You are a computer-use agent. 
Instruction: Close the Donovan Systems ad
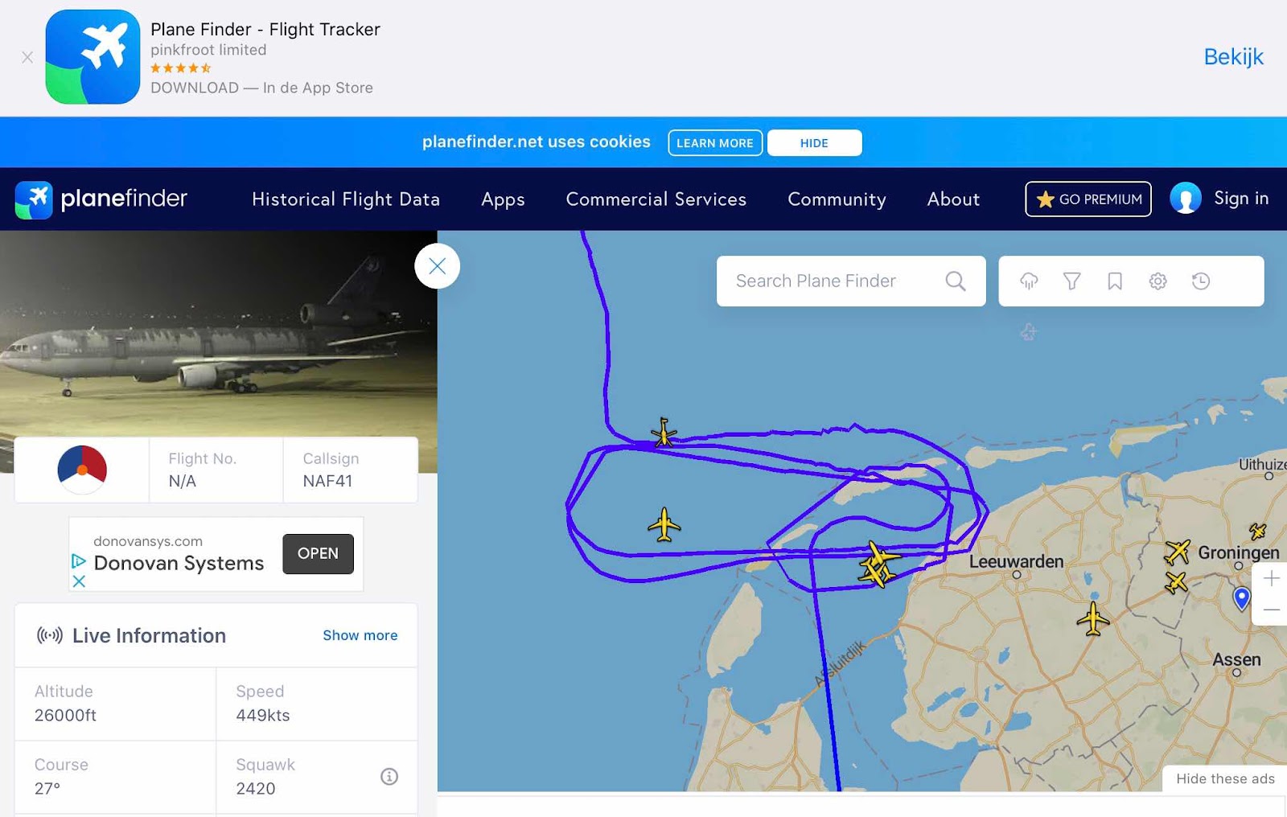click(x=79, y=581)
